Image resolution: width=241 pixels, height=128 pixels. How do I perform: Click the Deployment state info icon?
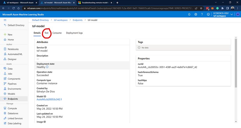[47, 67]
